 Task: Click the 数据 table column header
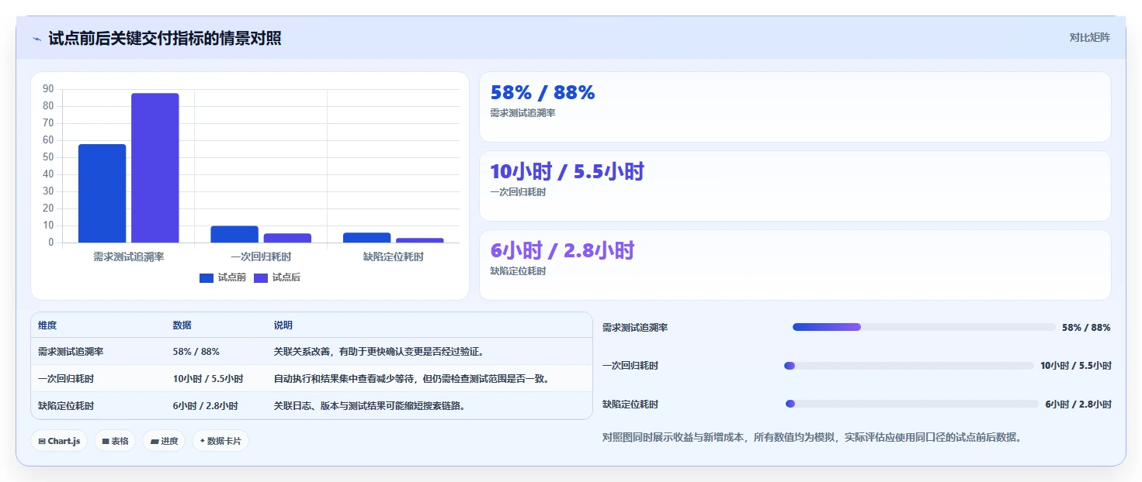click(x=182, y=325)
